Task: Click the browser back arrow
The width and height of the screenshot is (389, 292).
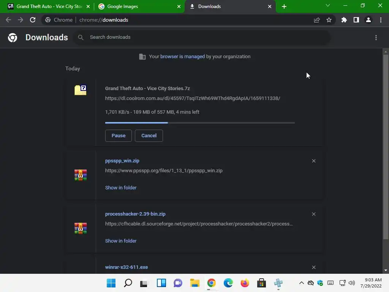Action: point(8,20)
